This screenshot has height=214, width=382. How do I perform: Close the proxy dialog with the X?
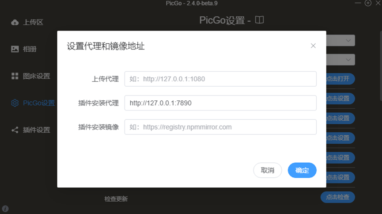click(313, 46)
